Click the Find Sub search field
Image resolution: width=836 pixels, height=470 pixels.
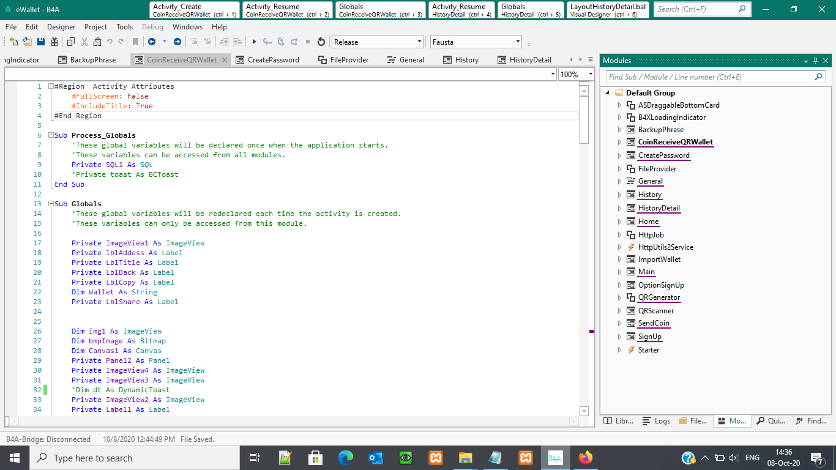(710, 77)
